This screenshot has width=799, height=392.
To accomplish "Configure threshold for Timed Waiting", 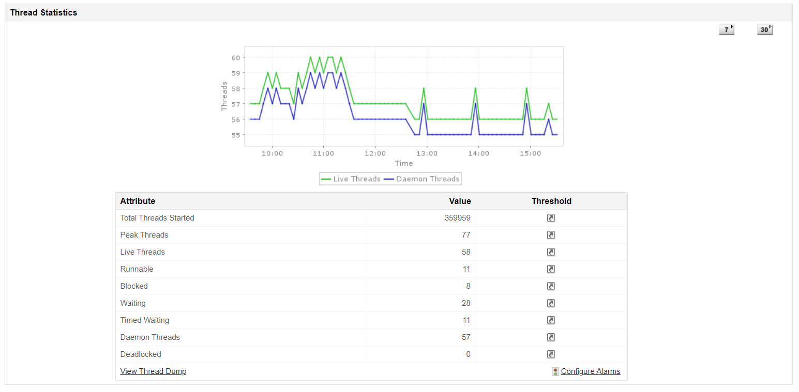I will [x=550, y=320].
